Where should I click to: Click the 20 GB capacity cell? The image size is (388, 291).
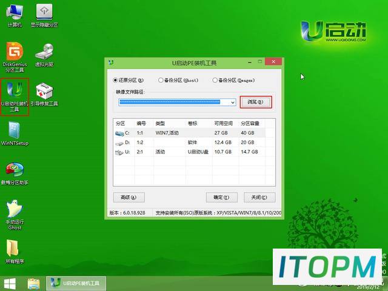click(247, 142)
